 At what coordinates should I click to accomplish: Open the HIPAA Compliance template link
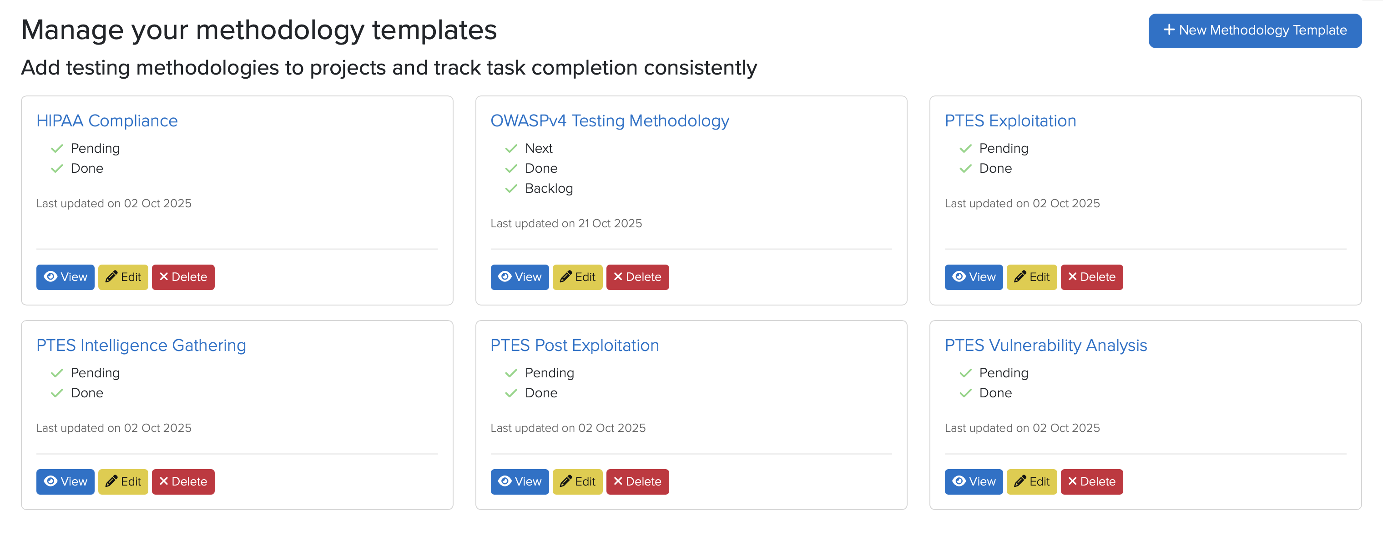pos(107,121)
